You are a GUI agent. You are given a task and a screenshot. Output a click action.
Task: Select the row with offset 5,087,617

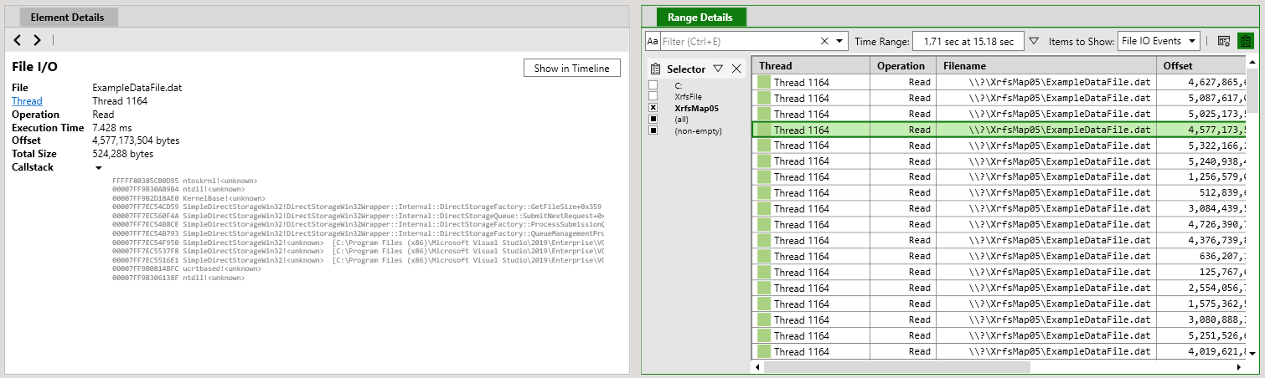999,98
